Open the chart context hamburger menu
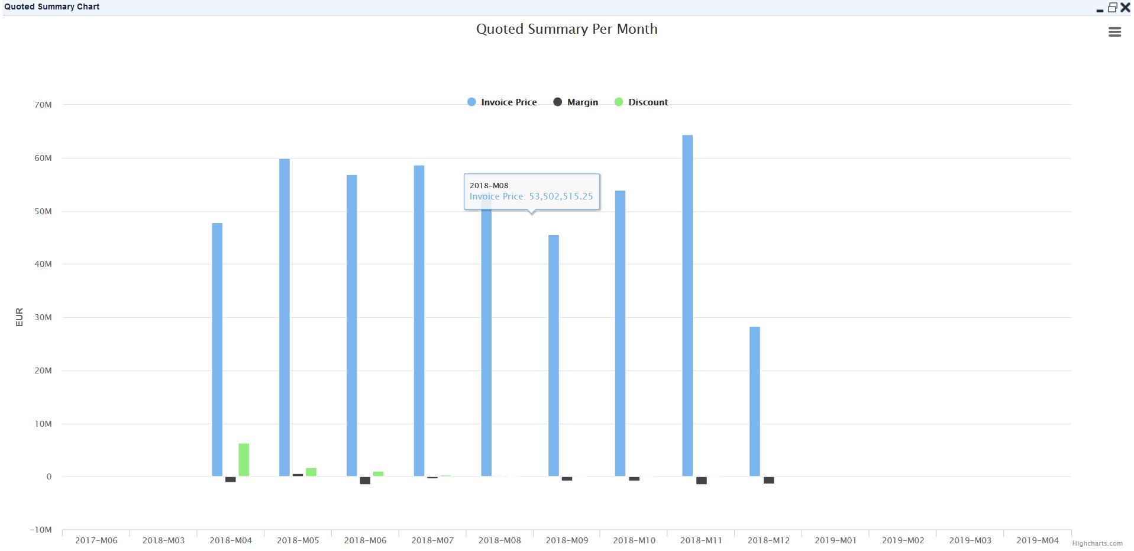This screenshot has width=1134, height=551. click(1114, 32)
